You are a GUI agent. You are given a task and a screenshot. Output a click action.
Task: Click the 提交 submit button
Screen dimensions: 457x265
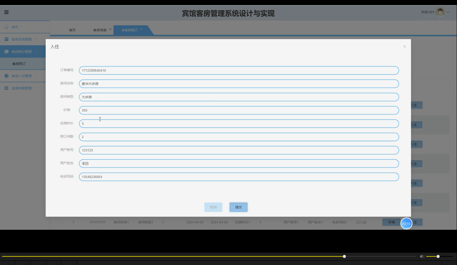238,207
